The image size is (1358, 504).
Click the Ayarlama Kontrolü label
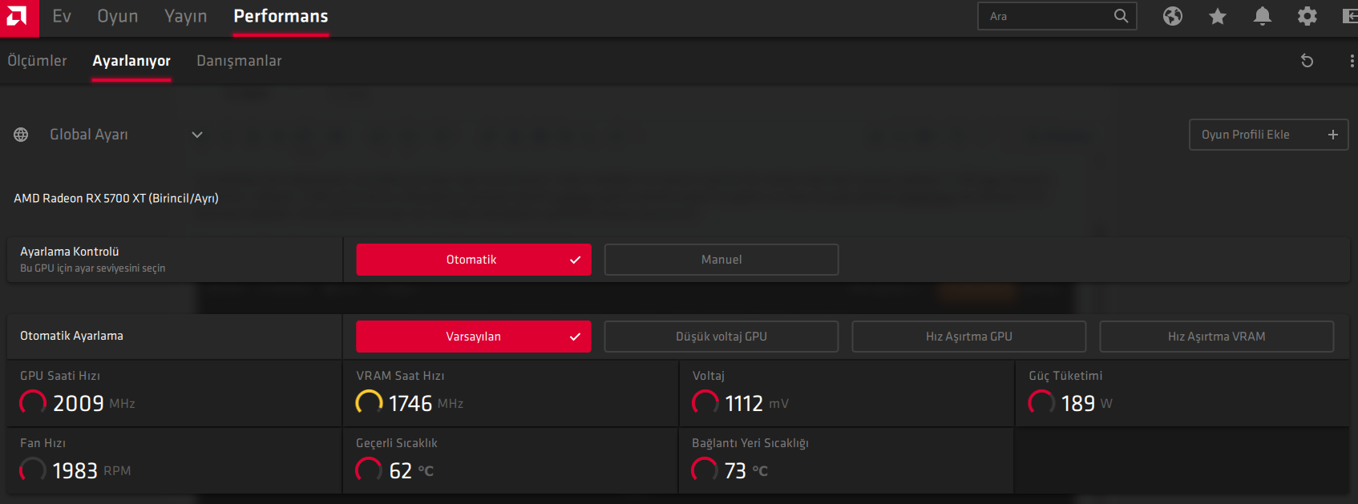tap(70, 252)
